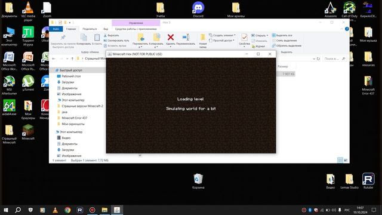Open the Файл (File) tab in Explorer
Viewport: 382px width, 215px height.
[56, 29]
